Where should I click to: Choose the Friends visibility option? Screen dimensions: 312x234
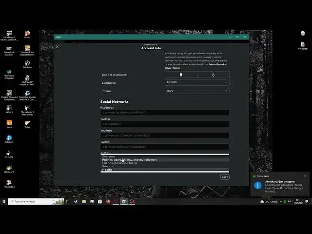click(165, 166)
